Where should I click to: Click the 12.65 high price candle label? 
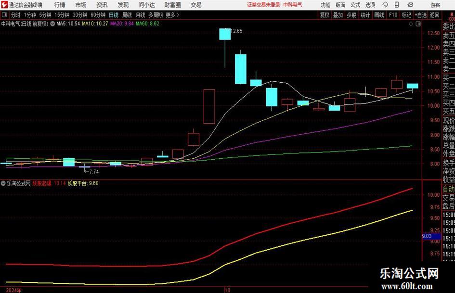pos(237,31)
